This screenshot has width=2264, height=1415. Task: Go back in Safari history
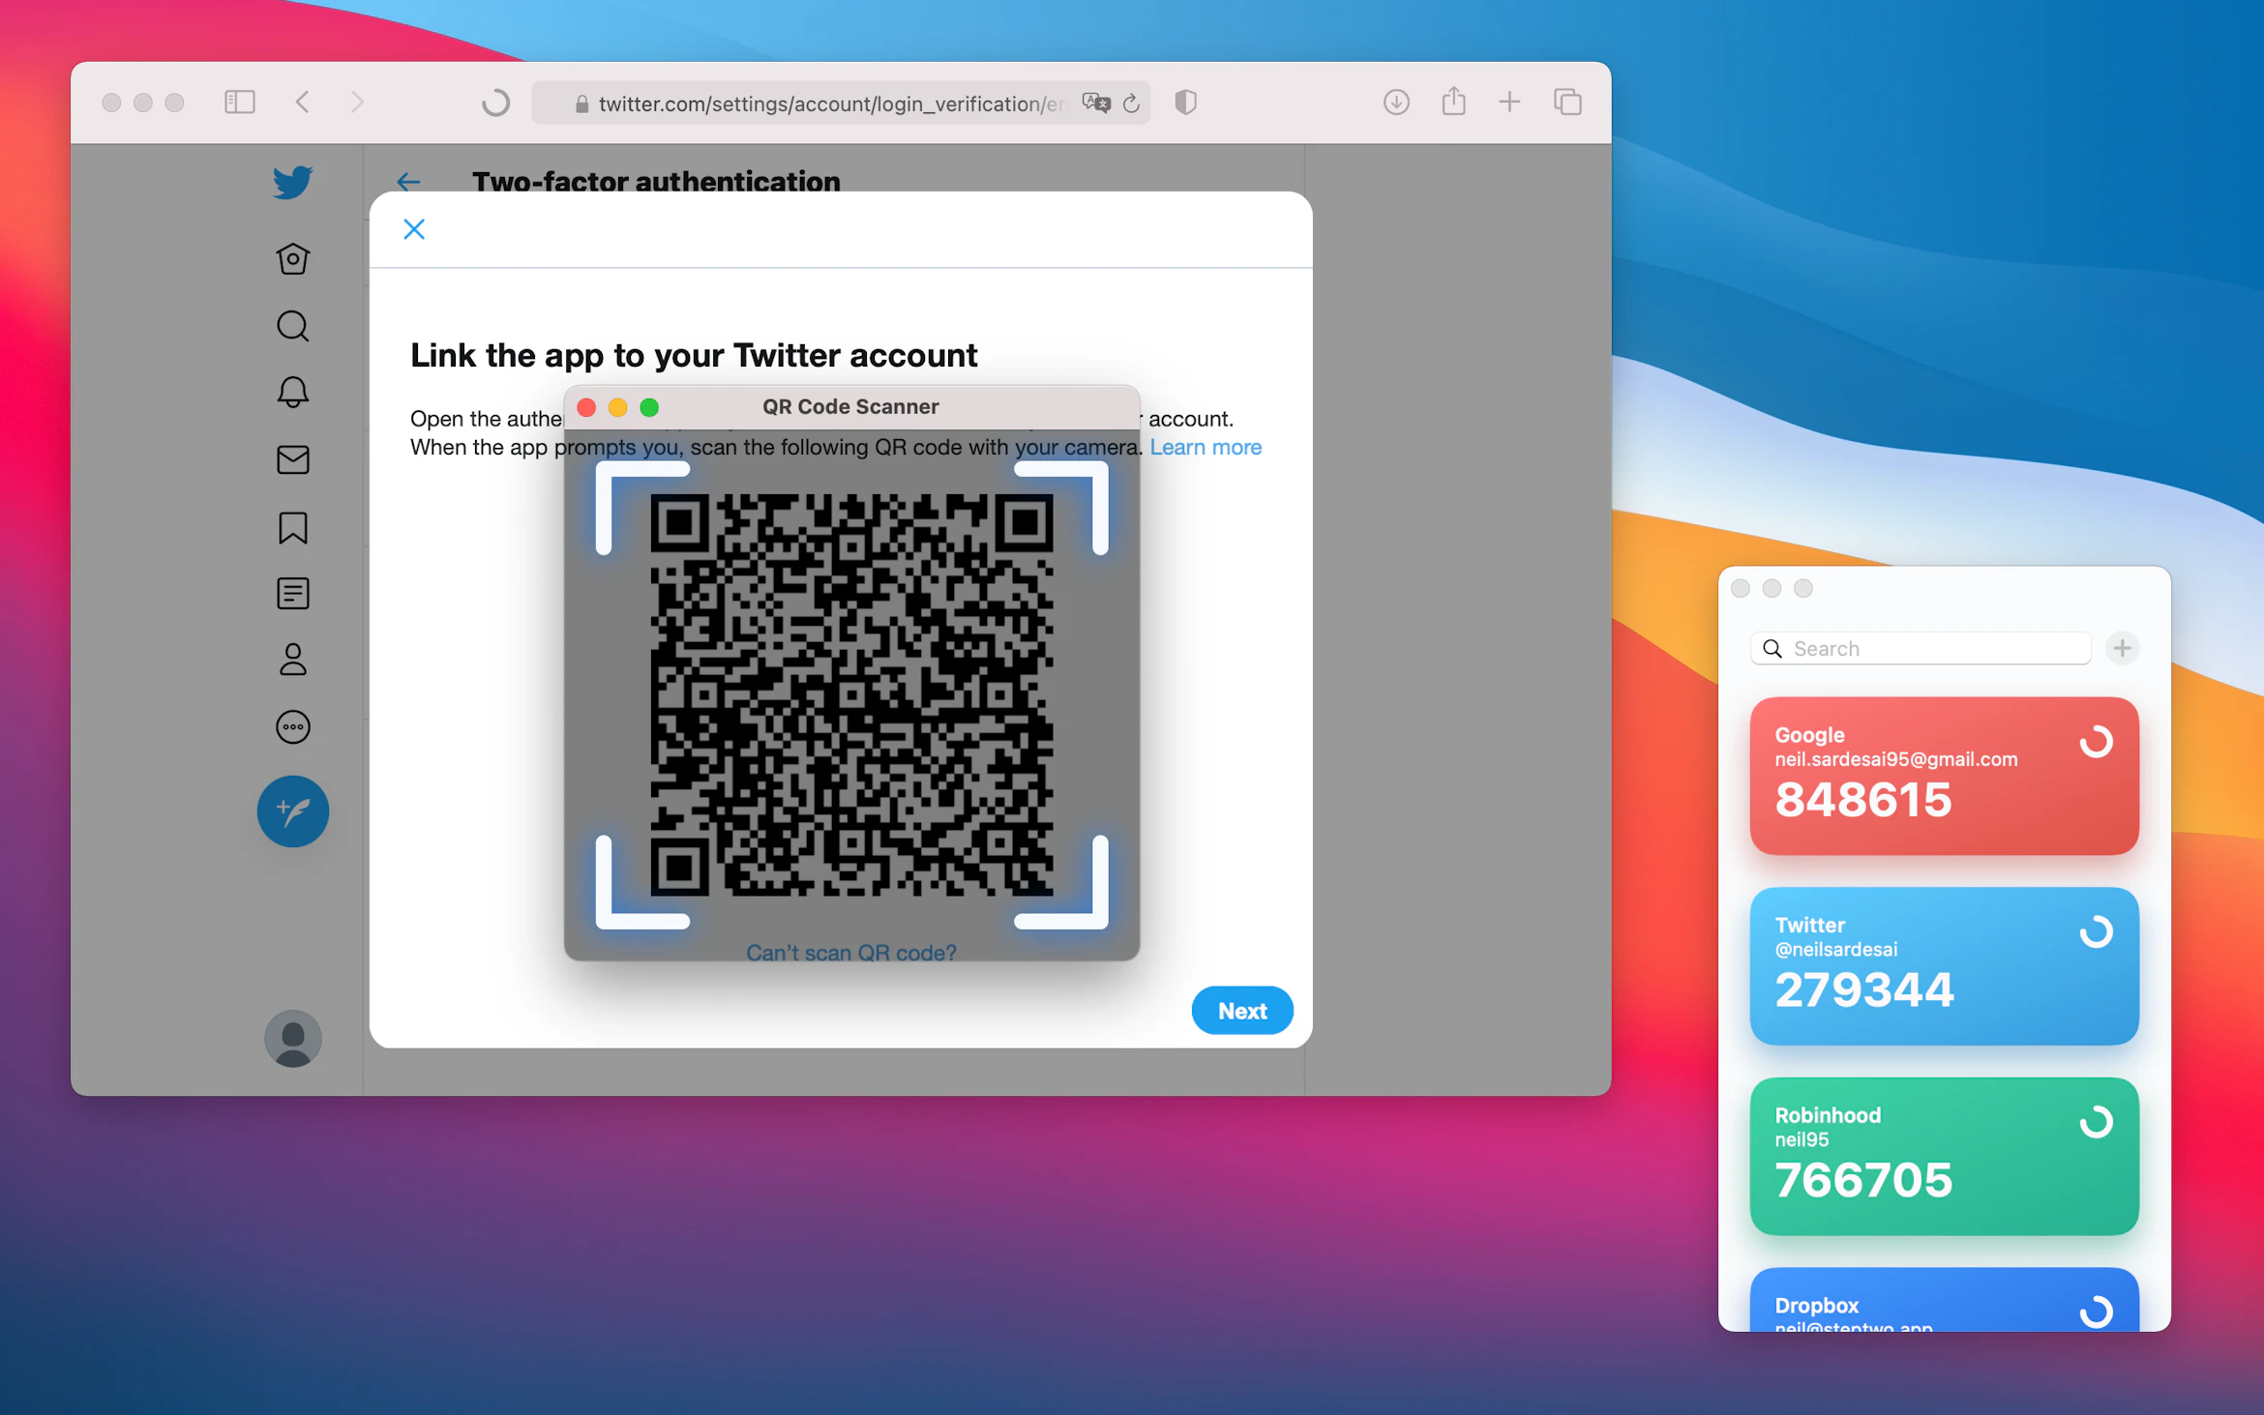pos(303,102)
